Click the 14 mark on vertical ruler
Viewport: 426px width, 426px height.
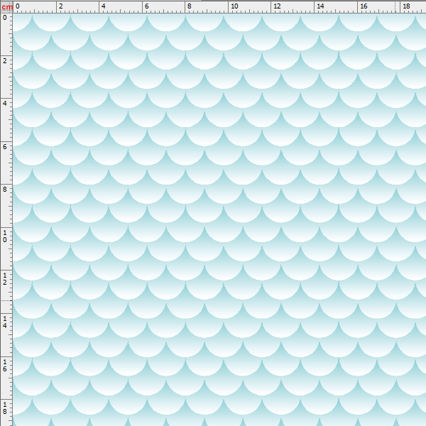pyautogui.click(x=5, y=322)
